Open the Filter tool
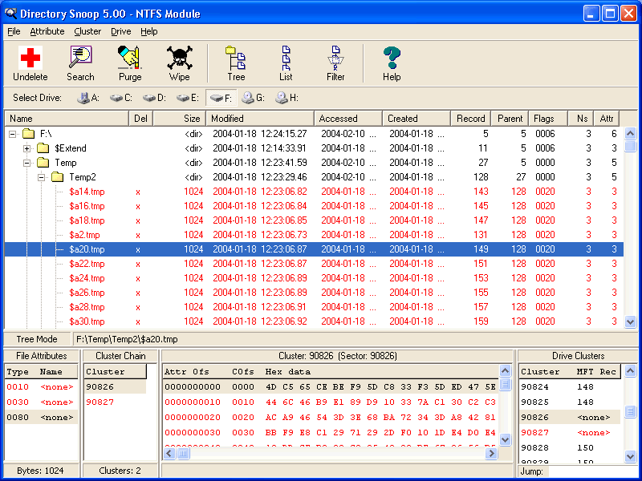Image resolution: width=642 pixels, height=481 pixels. click(x=335, y=59)
